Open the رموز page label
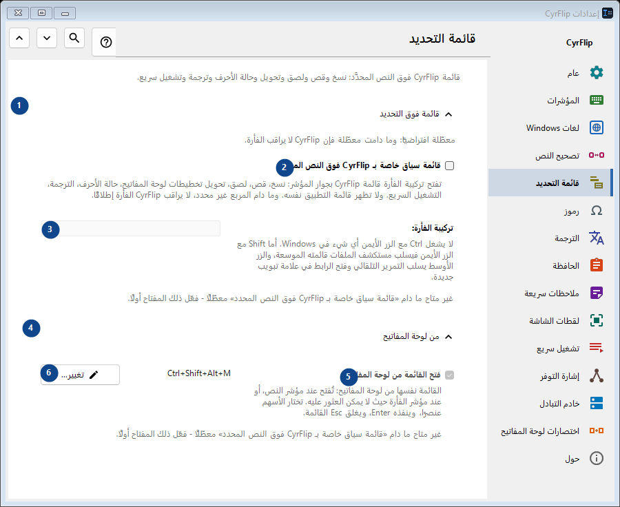The height and width of the screenshot is (507, 620). (572, 211)
